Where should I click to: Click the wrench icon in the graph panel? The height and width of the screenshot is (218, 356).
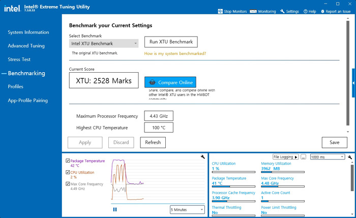pyautogui.click(x=203, y=157)
